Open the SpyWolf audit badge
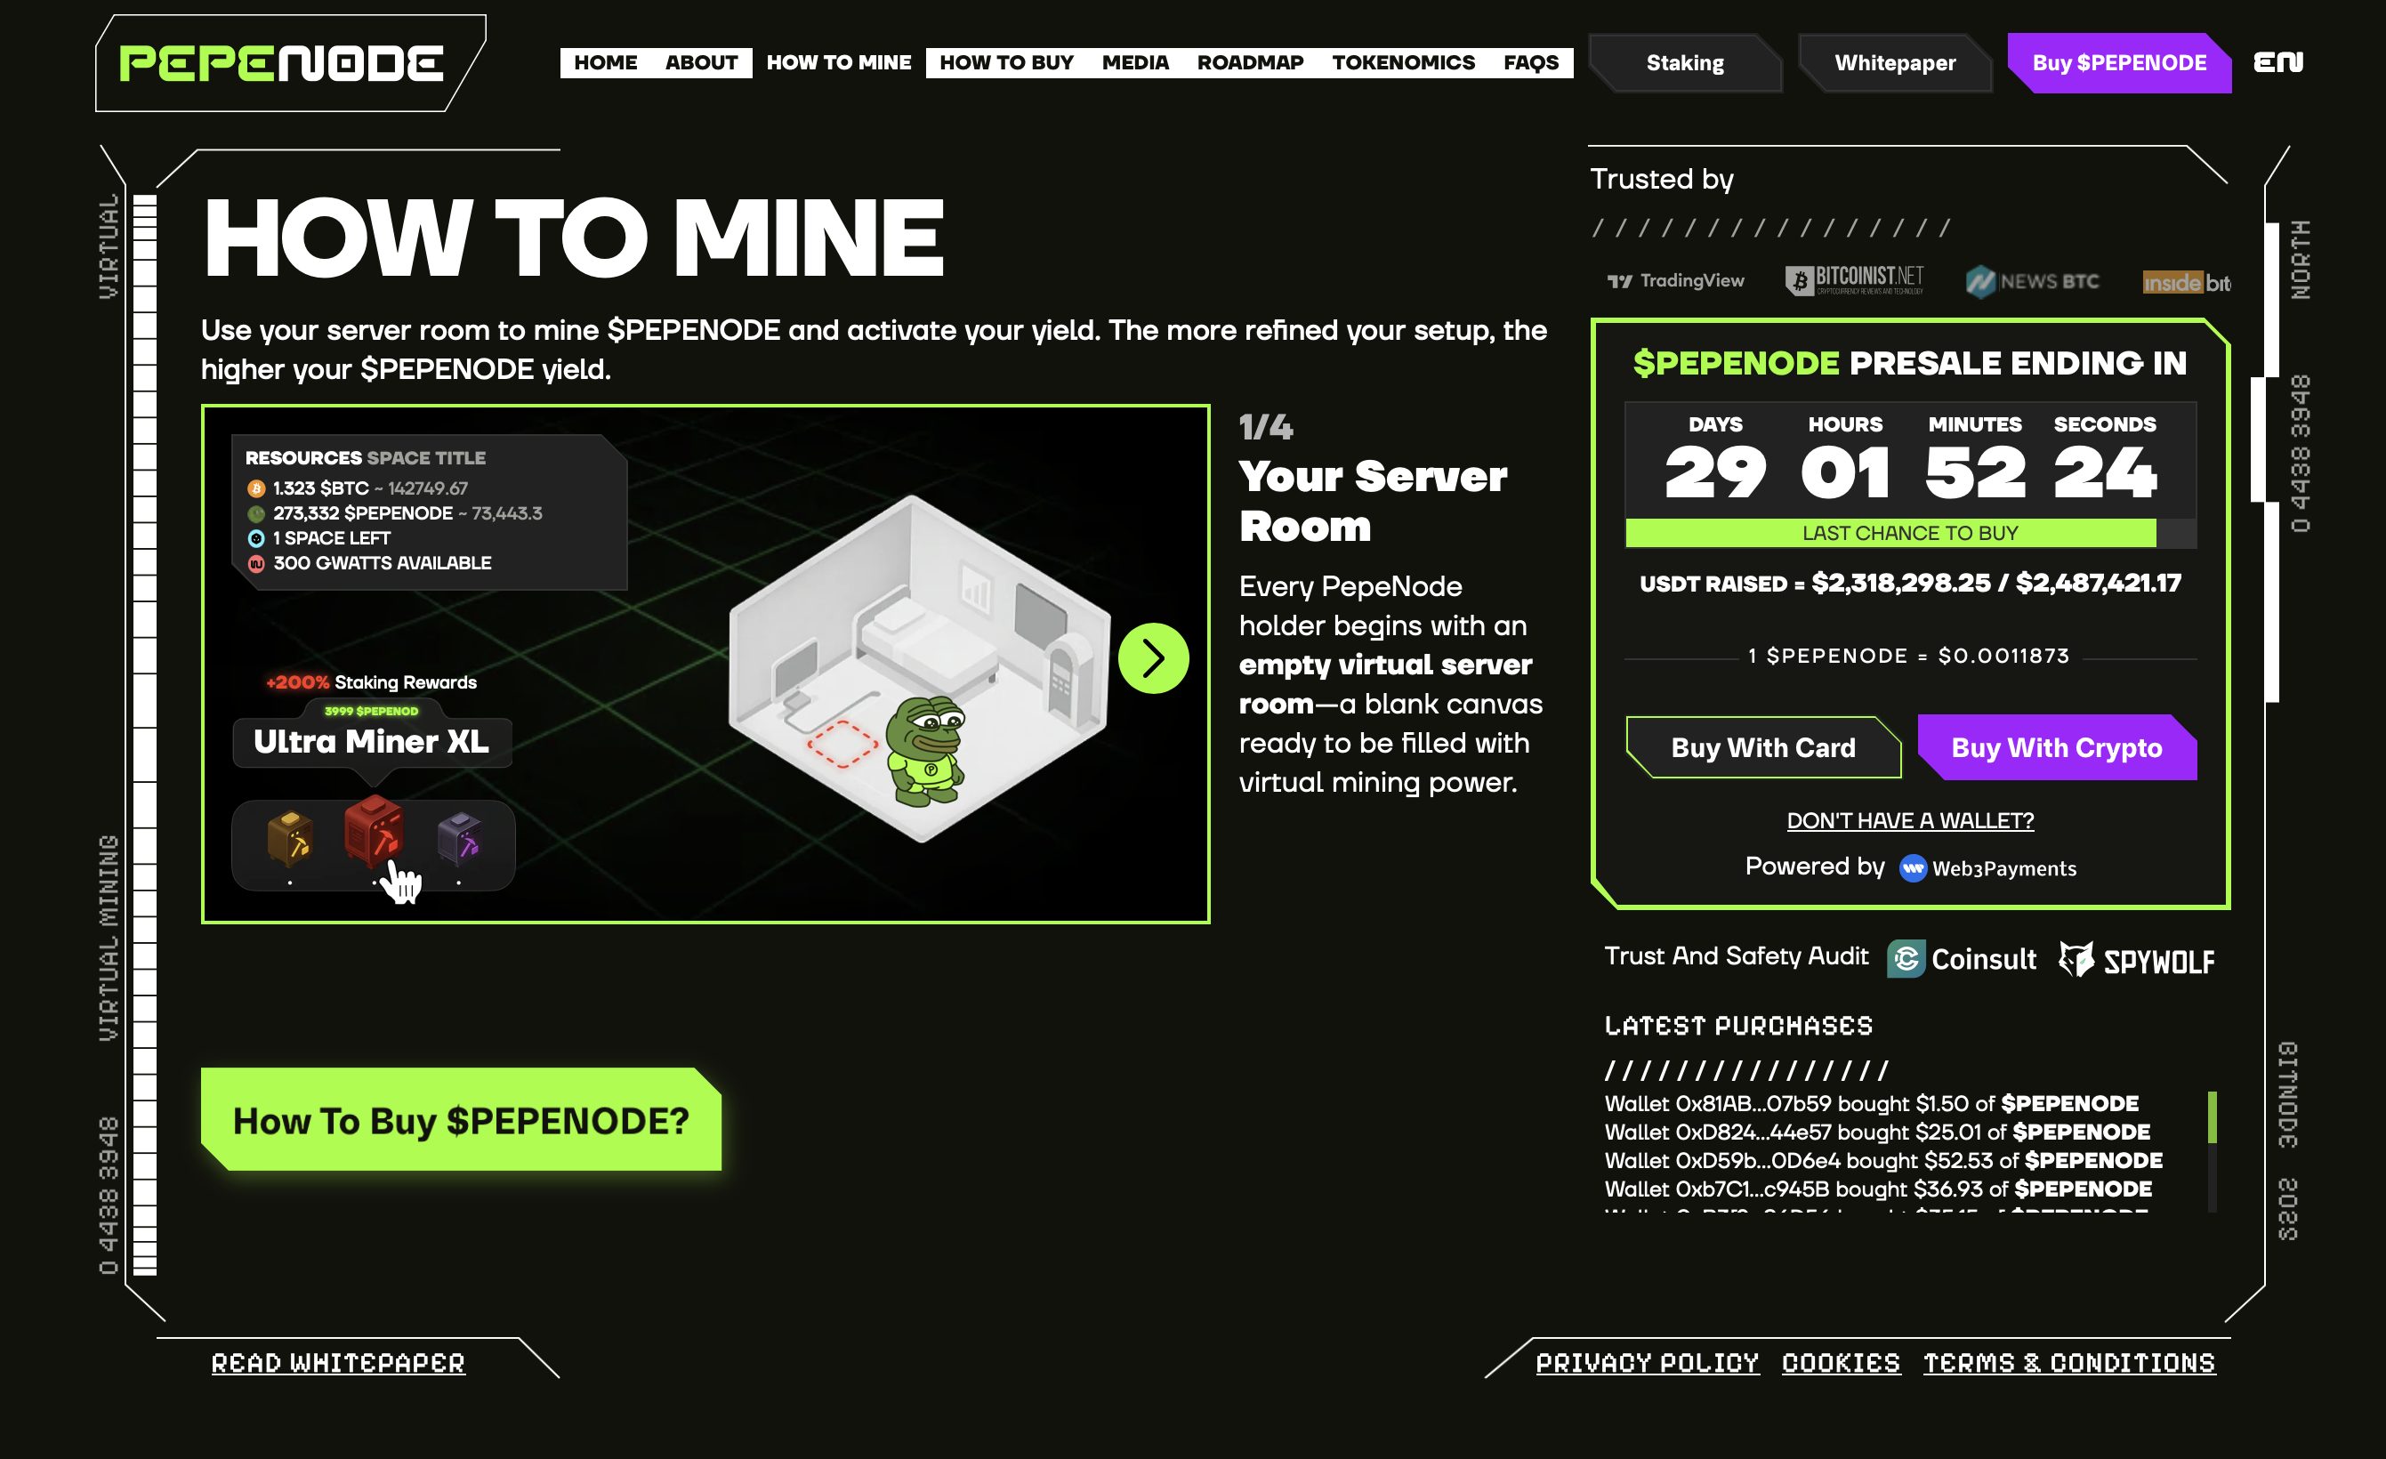 pos(2136,961)
